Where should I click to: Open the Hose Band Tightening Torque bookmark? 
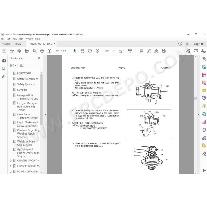pos(28,116)
